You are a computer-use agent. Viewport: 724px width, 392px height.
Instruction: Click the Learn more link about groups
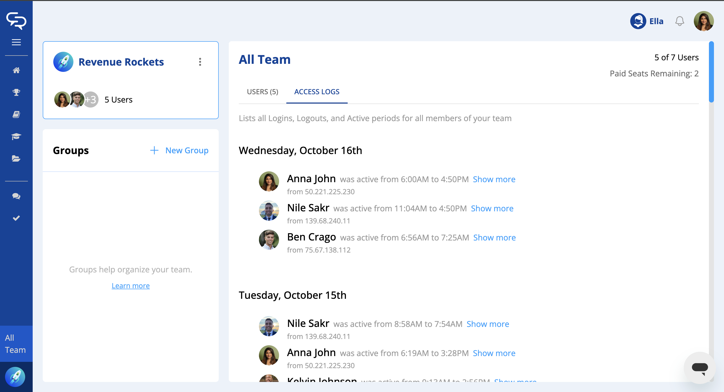click(130, 285)
